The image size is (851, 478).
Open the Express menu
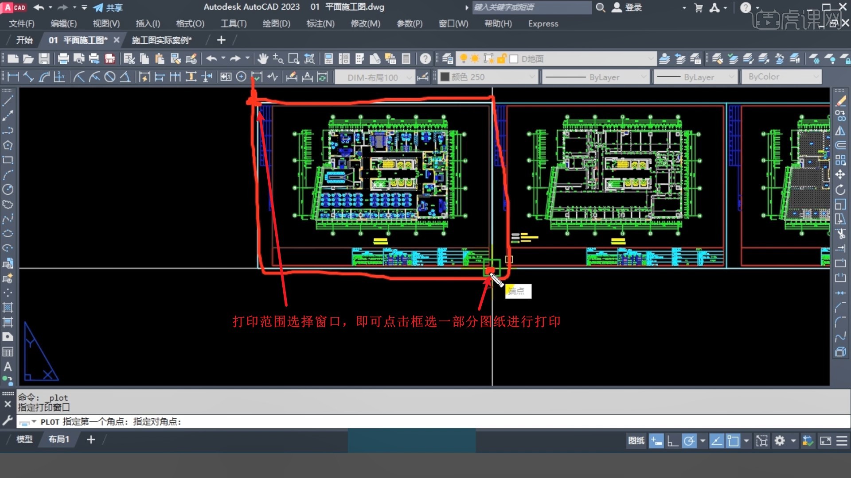pyautogui.click(x=543, y=23)
